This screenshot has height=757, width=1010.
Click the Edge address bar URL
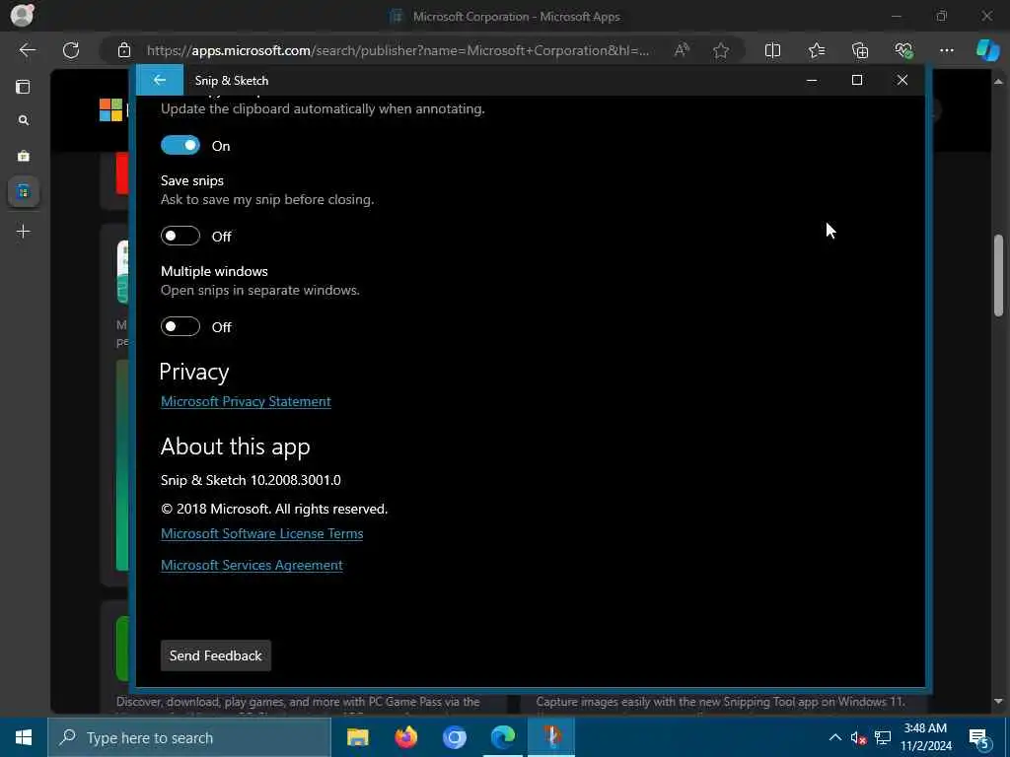point(397,50)
